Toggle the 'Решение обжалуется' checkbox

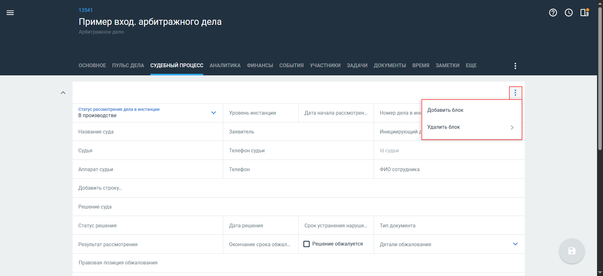coord(307,244)
